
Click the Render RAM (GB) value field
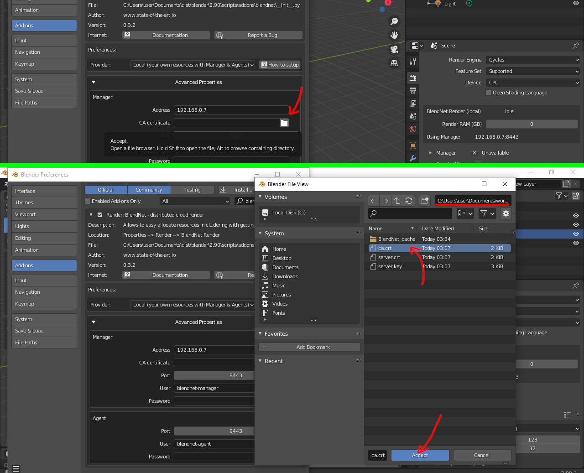click(x=532, y=124)
